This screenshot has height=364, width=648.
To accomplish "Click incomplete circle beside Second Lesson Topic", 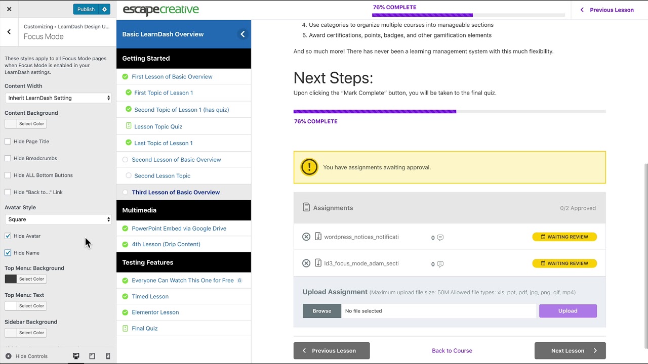I will (x=129, y=176).
